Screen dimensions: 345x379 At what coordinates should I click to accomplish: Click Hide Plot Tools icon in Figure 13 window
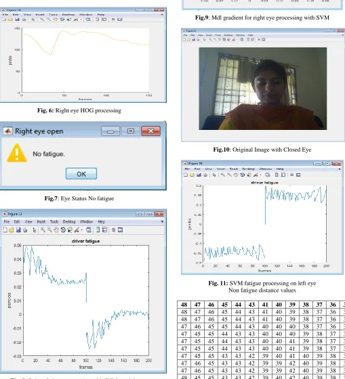click(x=113, y=230)
